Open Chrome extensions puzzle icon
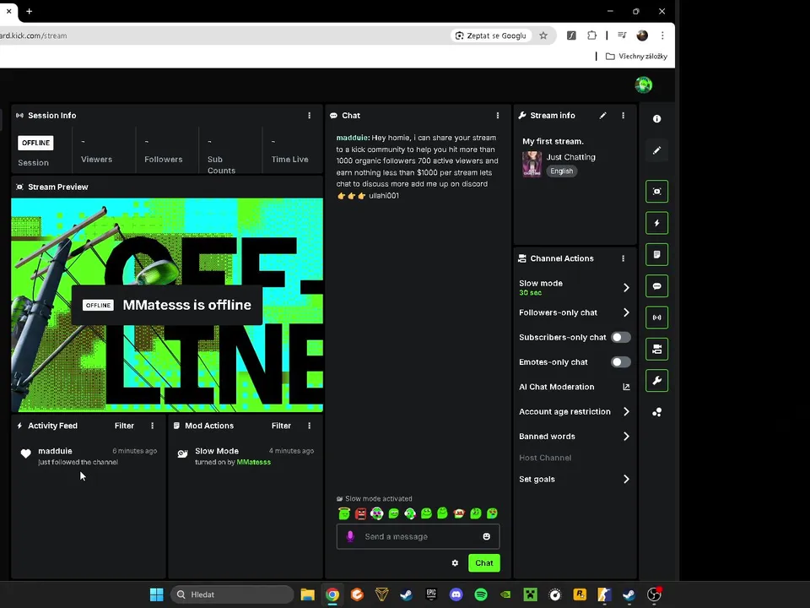Viewport: 810px width, 608px height. click(x=592, y=35)
